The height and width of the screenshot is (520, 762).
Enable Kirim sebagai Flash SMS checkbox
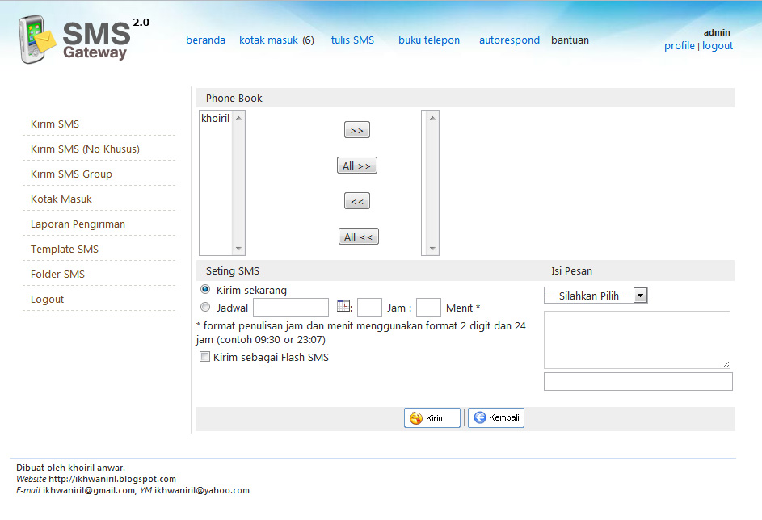(205, 357)
